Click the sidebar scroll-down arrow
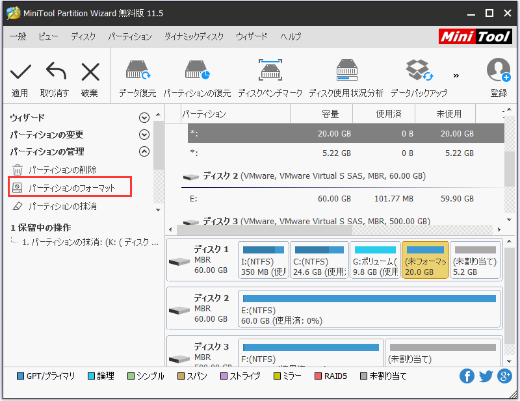Viewport: 520px width, 401px height. [x=158, y=210]
